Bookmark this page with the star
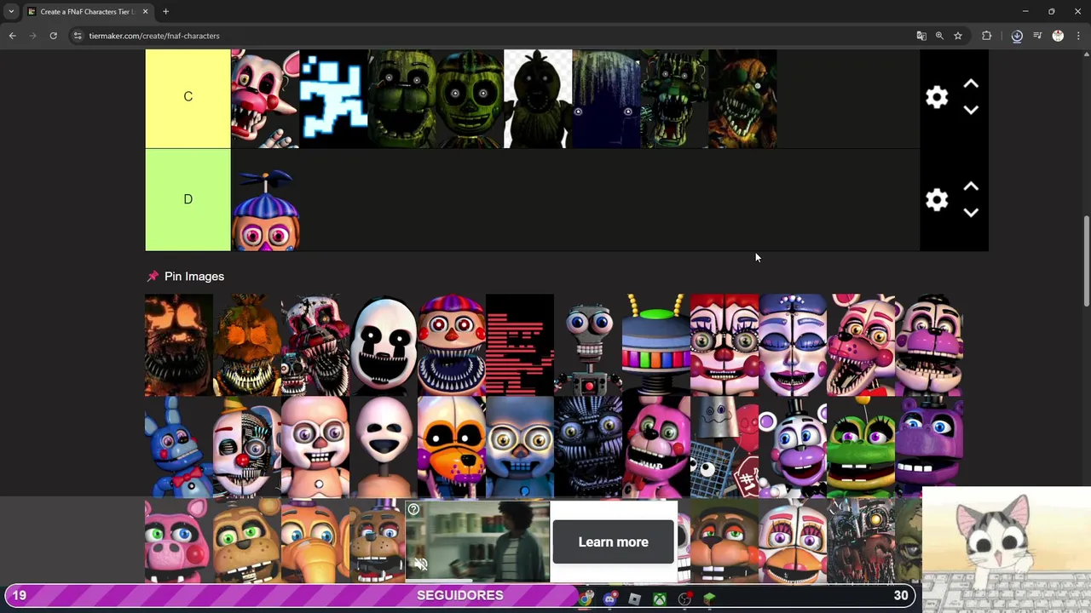The image size is (1091, 613). (958, 36)
